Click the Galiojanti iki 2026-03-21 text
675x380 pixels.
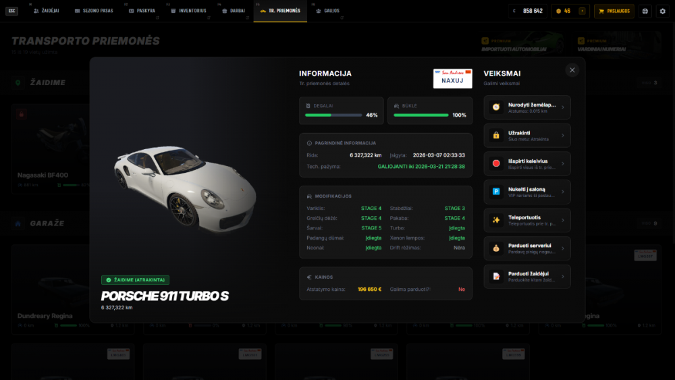pyautogui.click(x=421, y=167)
